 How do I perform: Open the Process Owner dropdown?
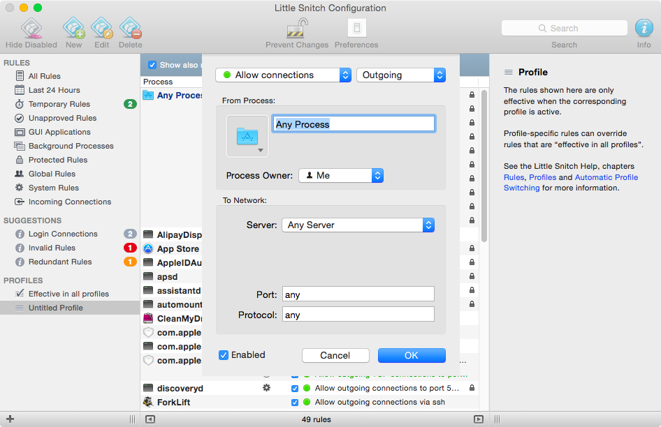[341, 175]
